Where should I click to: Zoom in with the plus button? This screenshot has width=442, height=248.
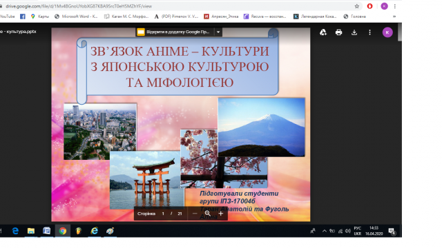click(221, 214)
